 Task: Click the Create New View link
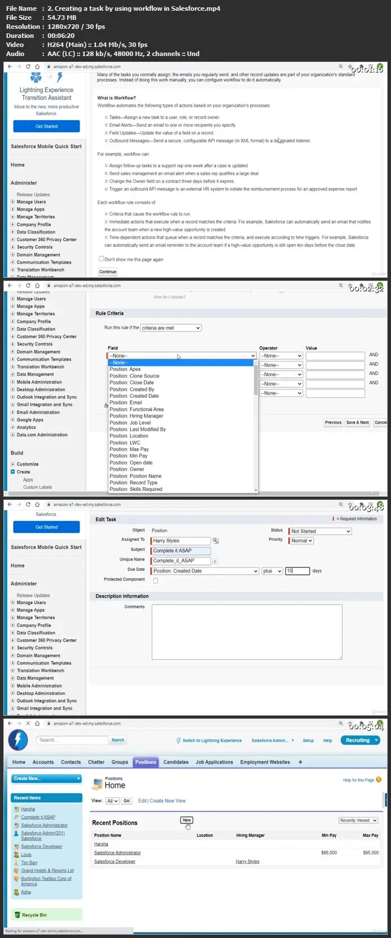pyautogui.click(x=167, y=801)
